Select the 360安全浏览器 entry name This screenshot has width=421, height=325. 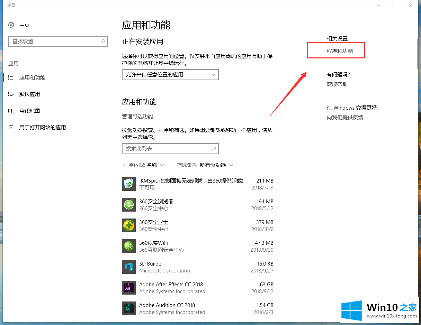click(x=156, y=201)
